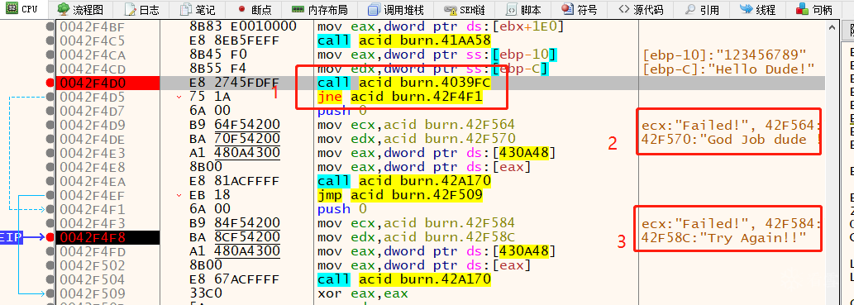Image resolution: width=854 pixels, height=305 pixels.
Task: Open the SEH链 tab
Action: click(465, 9)
